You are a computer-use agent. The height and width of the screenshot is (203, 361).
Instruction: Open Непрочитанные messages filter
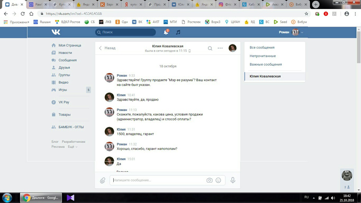pos(263,56)
